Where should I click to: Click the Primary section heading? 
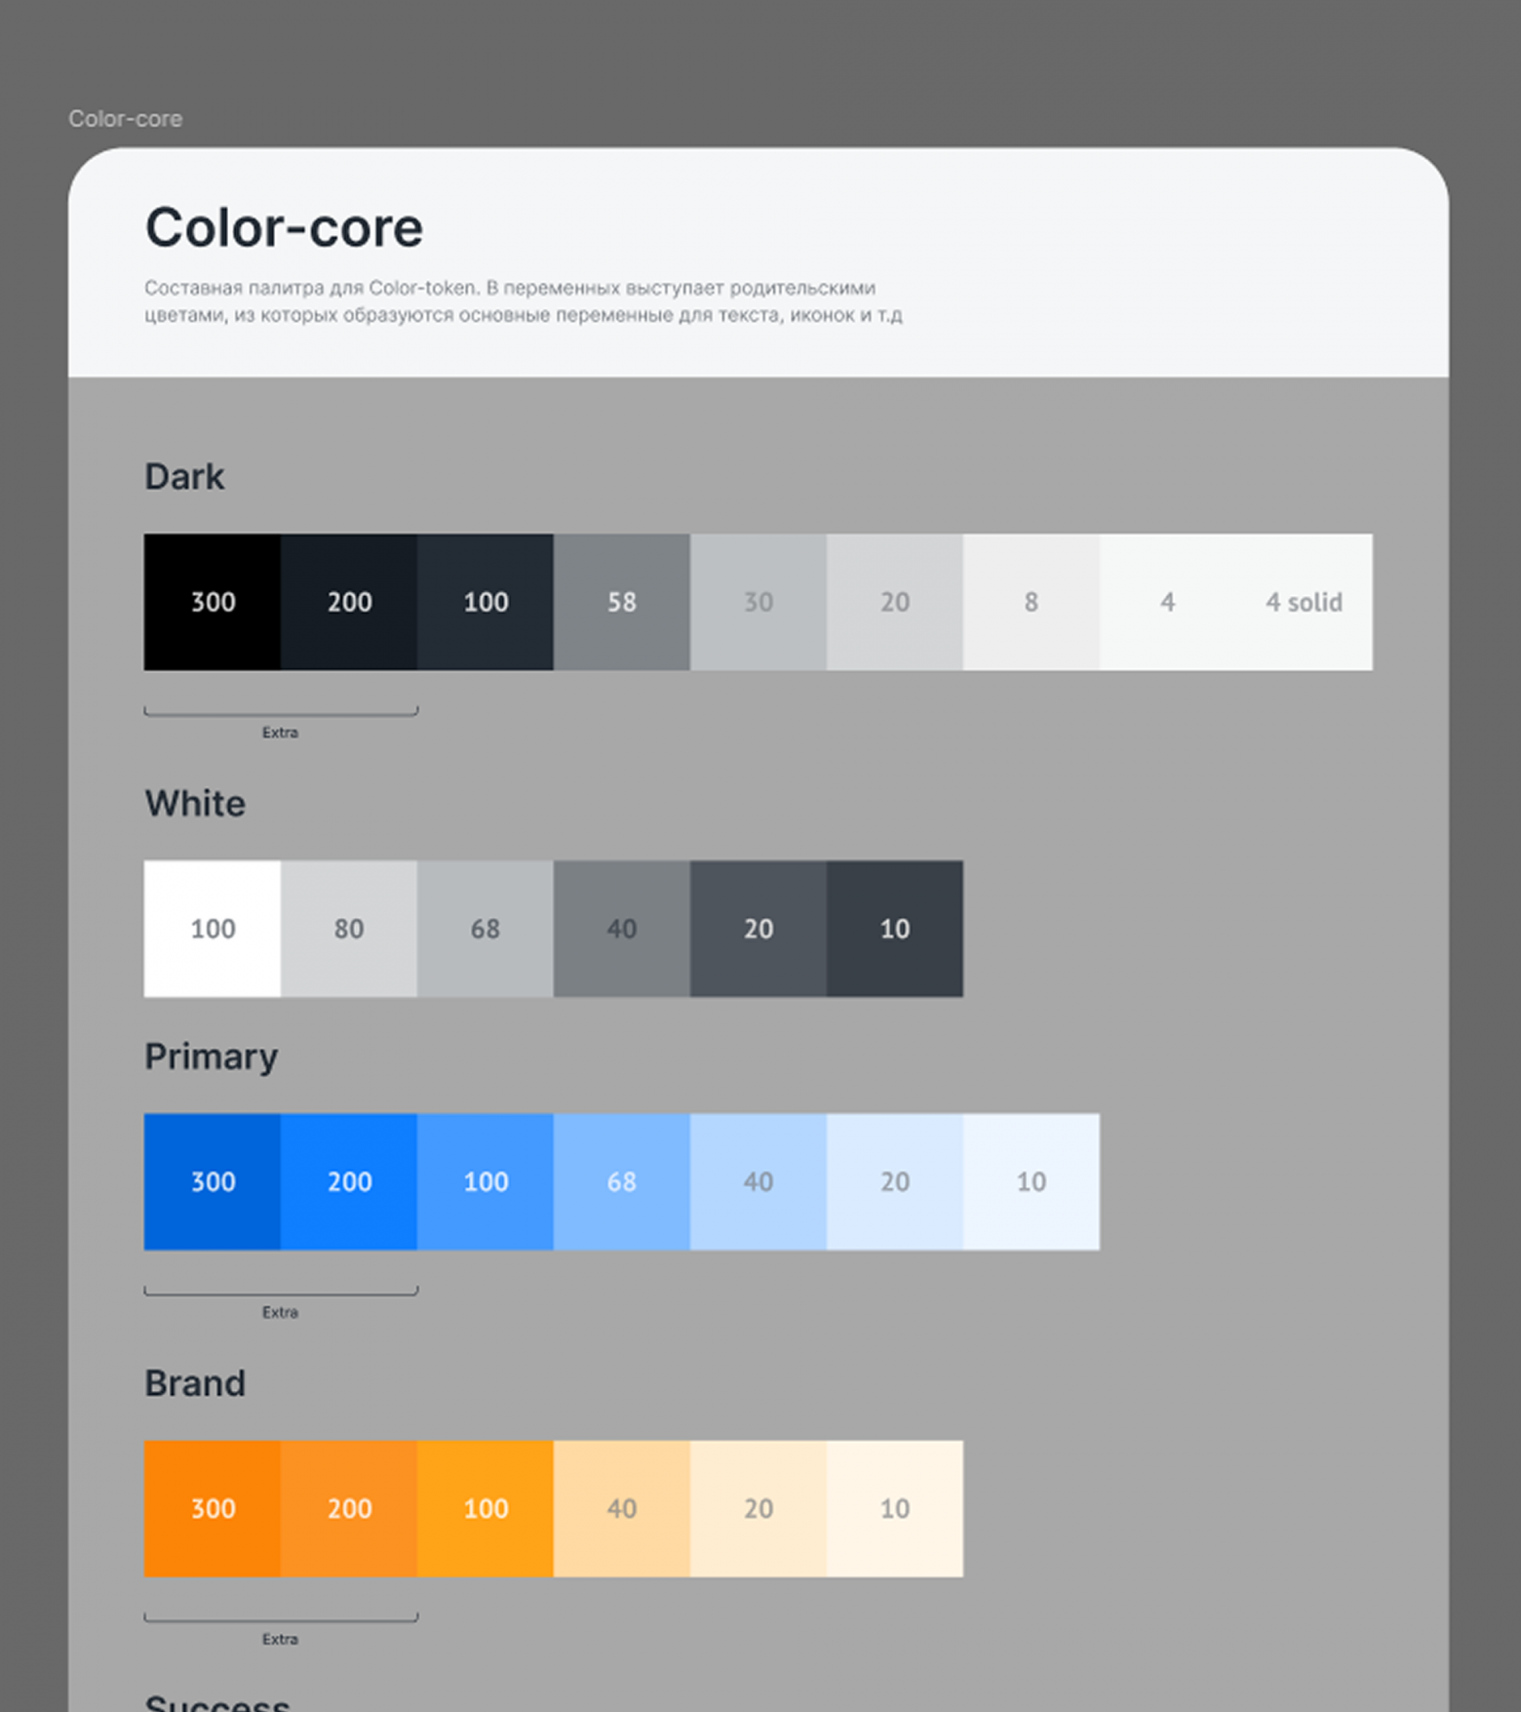point(211,1057)
